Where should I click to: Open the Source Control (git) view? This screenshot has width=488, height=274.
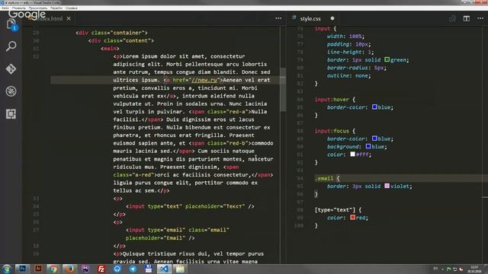point(11,68)
